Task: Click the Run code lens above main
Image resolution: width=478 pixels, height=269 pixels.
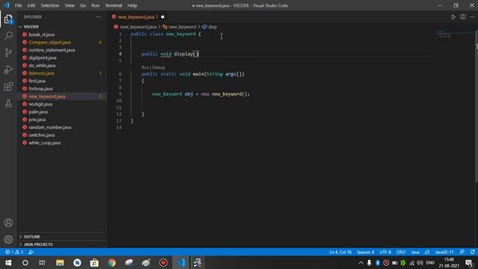Action: (145, 67)
